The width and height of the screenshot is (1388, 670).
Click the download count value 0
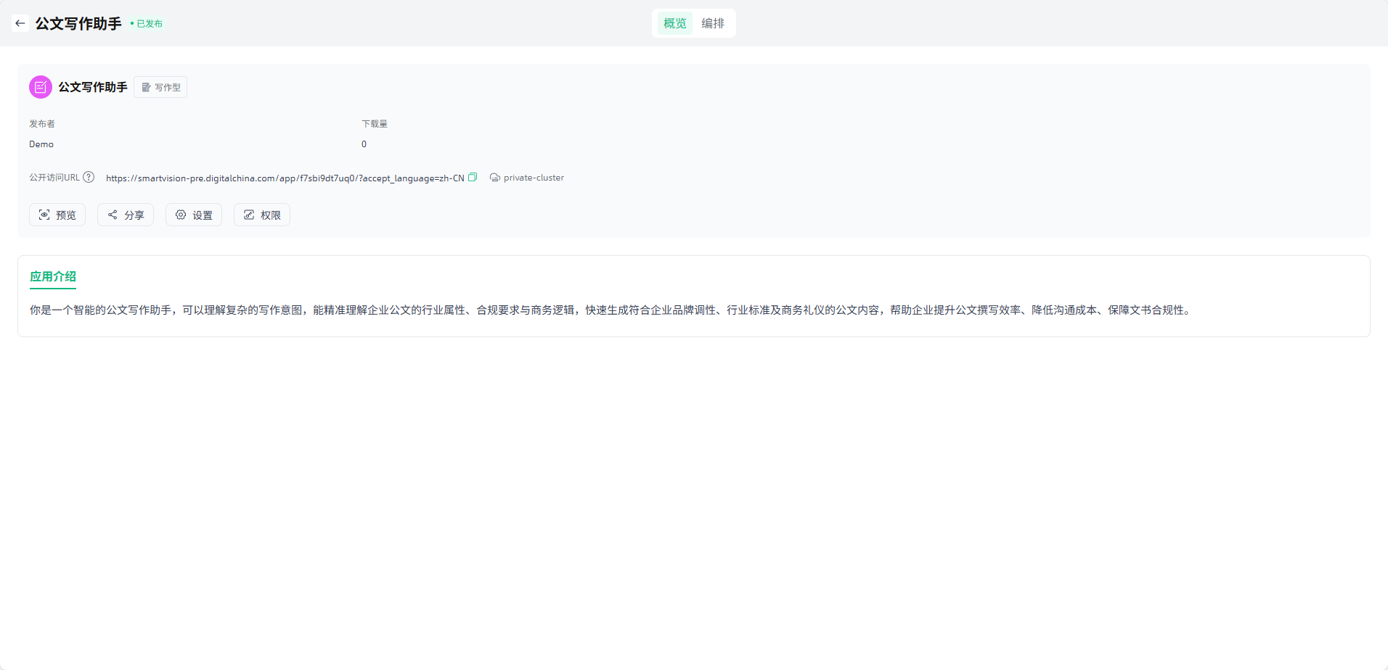[364, 144]
